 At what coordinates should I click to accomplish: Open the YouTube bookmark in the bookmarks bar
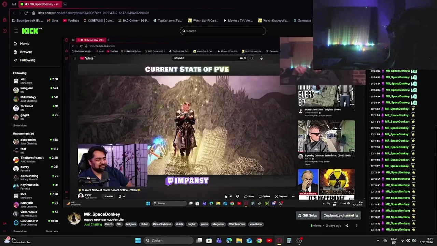(x=71, y=20)
